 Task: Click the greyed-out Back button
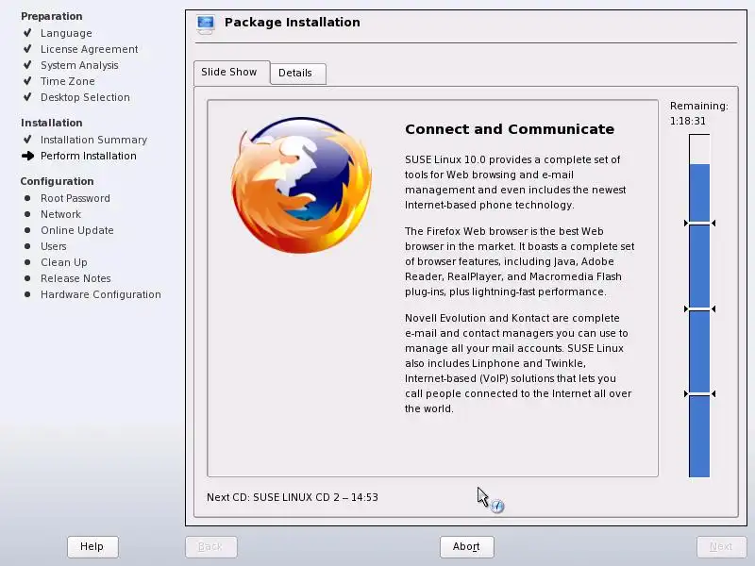(210, 547)
